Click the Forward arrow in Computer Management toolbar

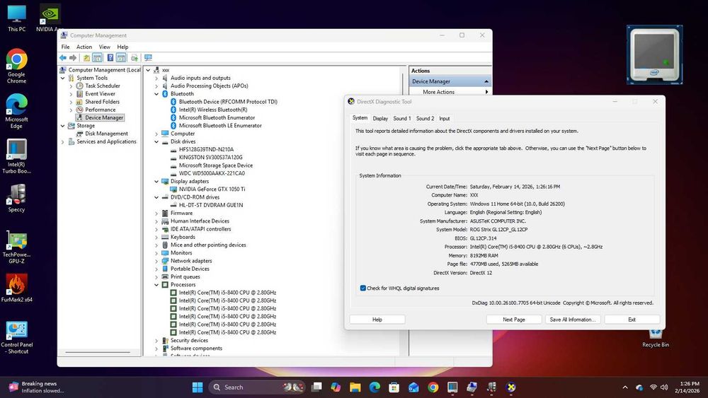pyautogui.click(x=73, y=58)
